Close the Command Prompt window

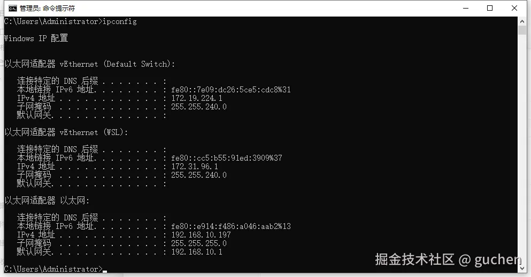514,8
